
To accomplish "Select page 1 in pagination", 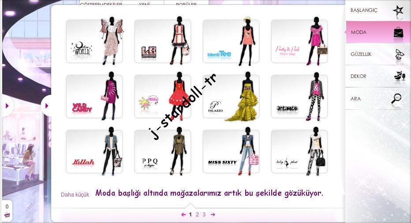I will click(191, 214).
